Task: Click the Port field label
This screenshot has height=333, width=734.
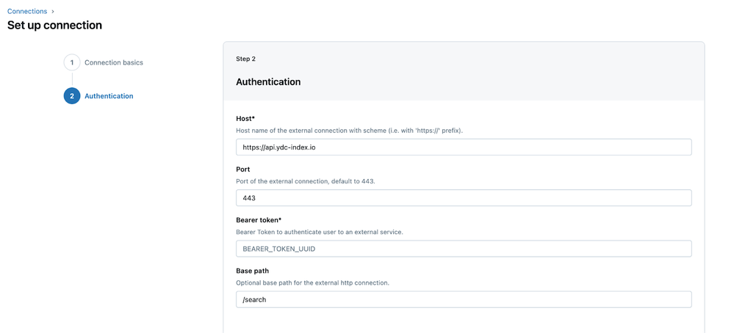Action: tap(243, 169)
